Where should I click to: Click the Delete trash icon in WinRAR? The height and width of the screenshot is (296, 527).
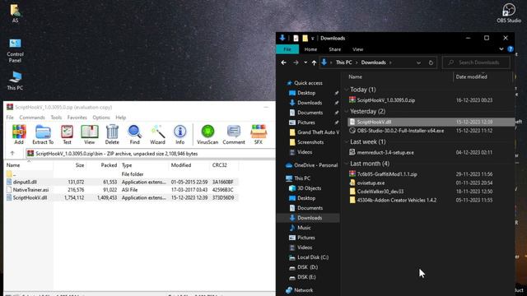(112, 135)
